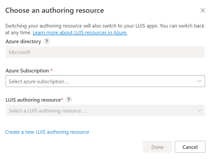
Task: Create a new LUIS authoring resource
Action: (x=47, y=132)
